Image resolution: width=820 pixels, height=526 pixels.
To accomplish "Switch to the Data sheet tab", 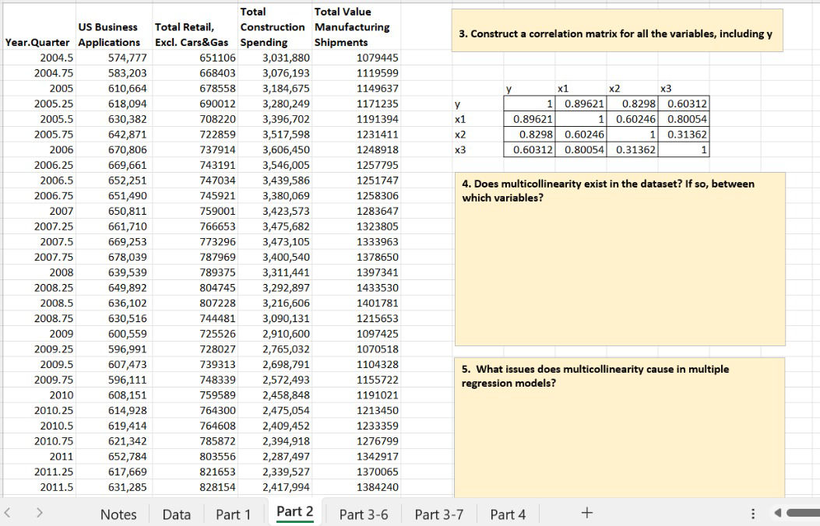I will [x=176, y=514].
